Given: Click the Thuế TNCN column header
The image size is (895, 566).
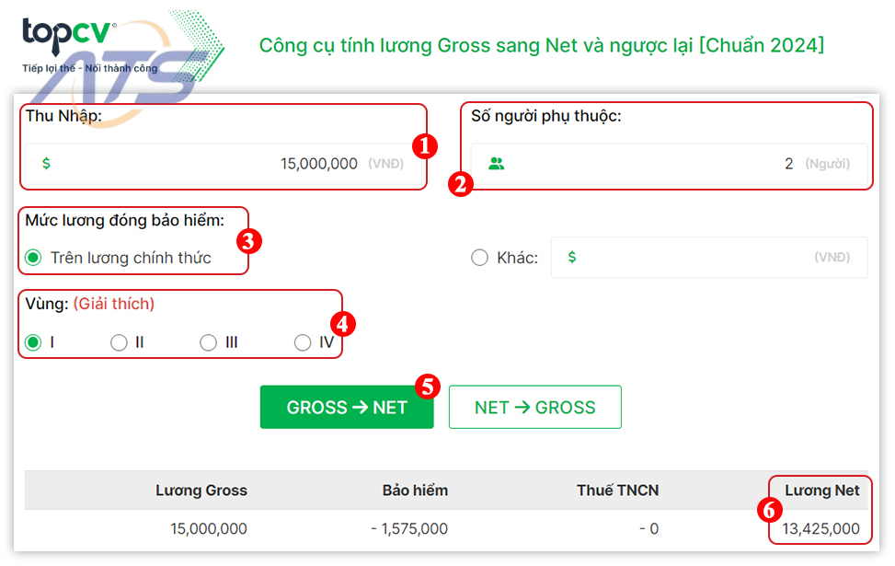Looking at the screenshot, I should coord(617,491).
